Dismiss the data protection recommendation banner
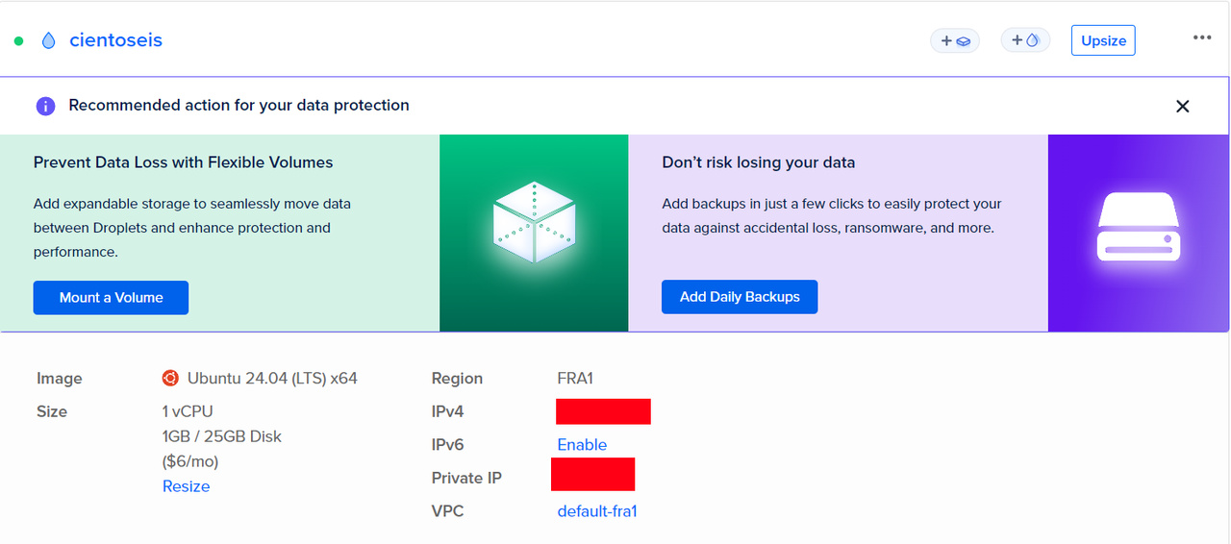Image resolution: width=1231 pixels, height=544 pixels. click(x=1183, y=106)
